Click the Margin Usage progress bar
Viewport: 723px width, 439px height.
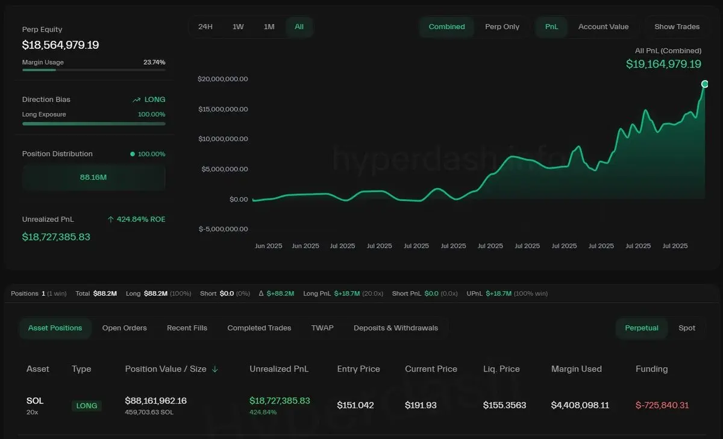click(93, 70)
